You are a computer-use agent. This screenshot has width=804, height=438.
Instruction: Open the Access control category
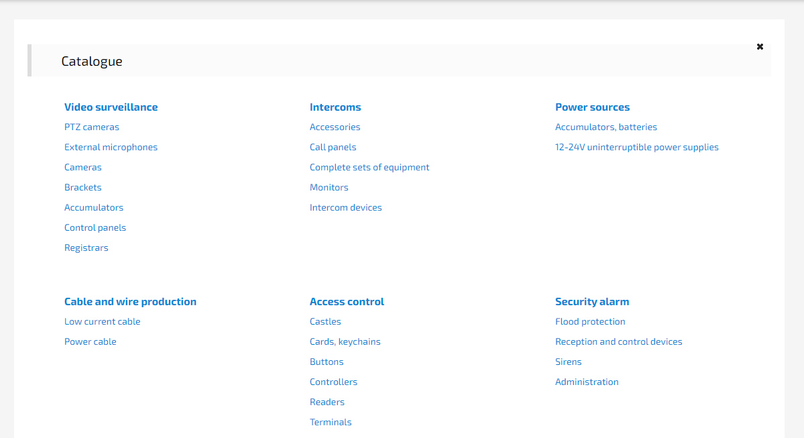(347, 301)
